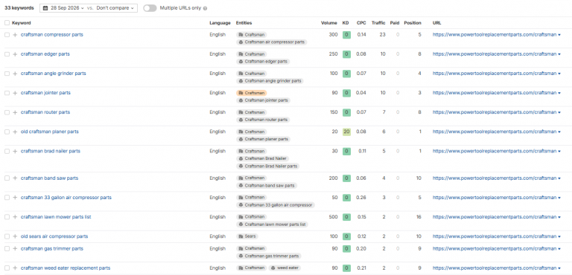Image resolution: width=572 pixels, height=275 pixels.
Task: Open URL dropdown arrow for craftsman brad nailer parts row
Action: [x=559, y=151]
